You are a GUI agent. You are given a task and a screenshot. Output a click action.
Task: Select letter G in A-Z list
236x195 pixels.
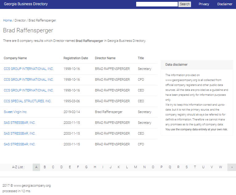tap(86, 167)
